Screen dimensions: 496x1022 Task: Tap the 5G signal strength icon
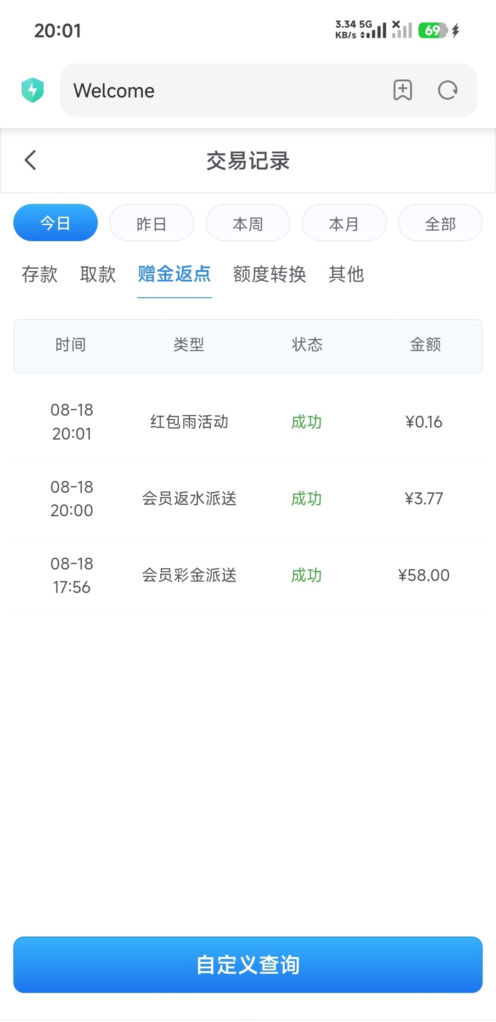coord(374,30)
